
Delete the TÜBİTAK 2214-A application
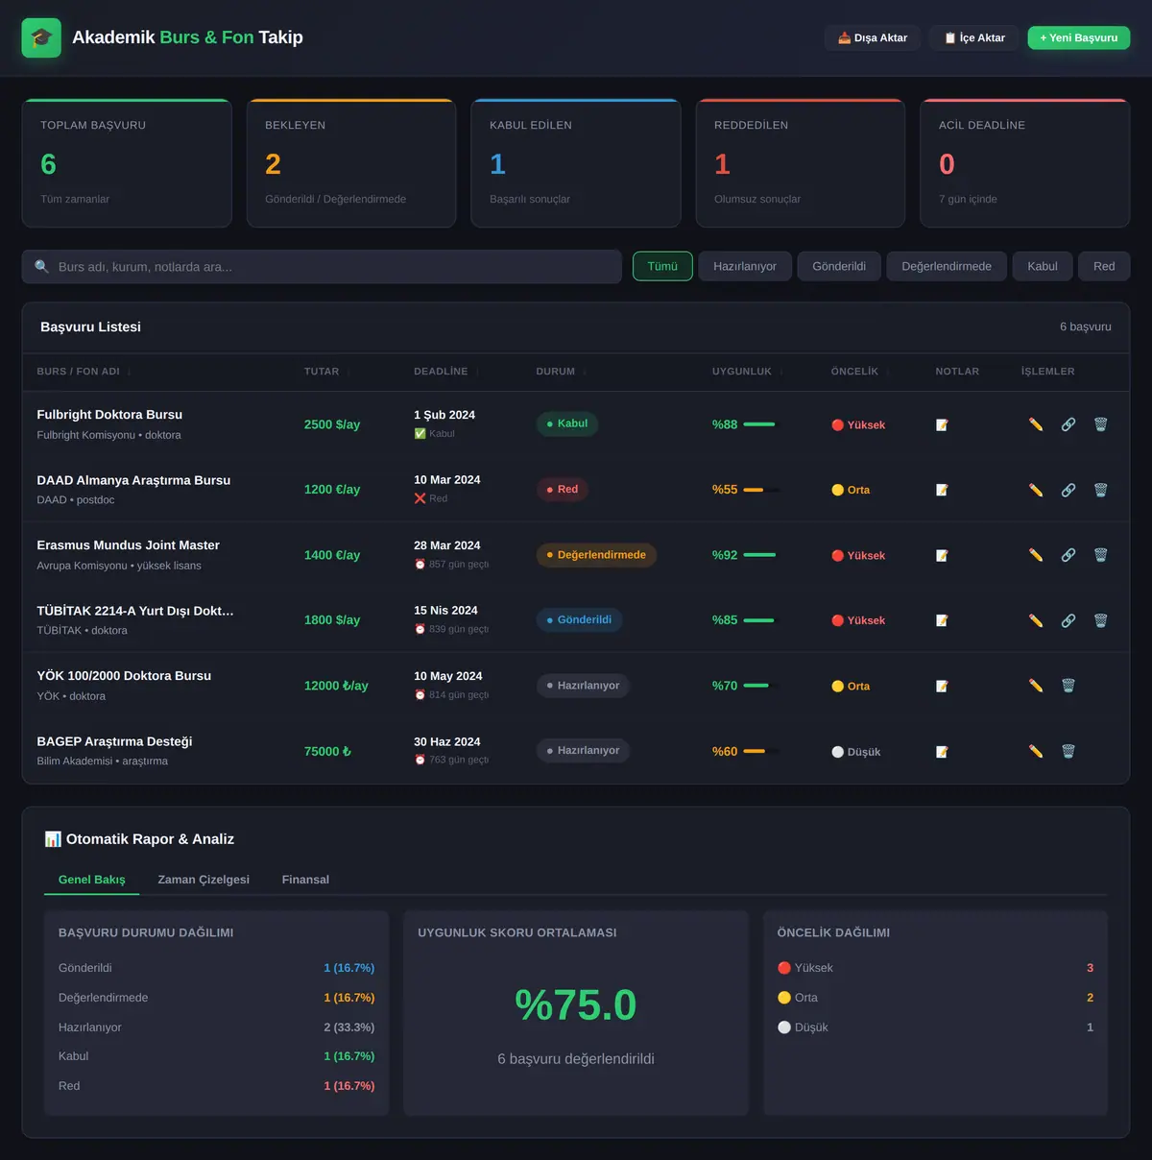click(1101, 620)
